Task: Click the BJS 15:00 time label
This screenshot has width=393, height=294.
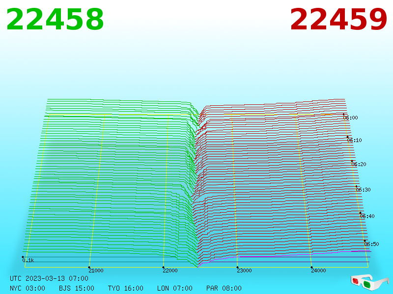Action: [x=77, y=288]
